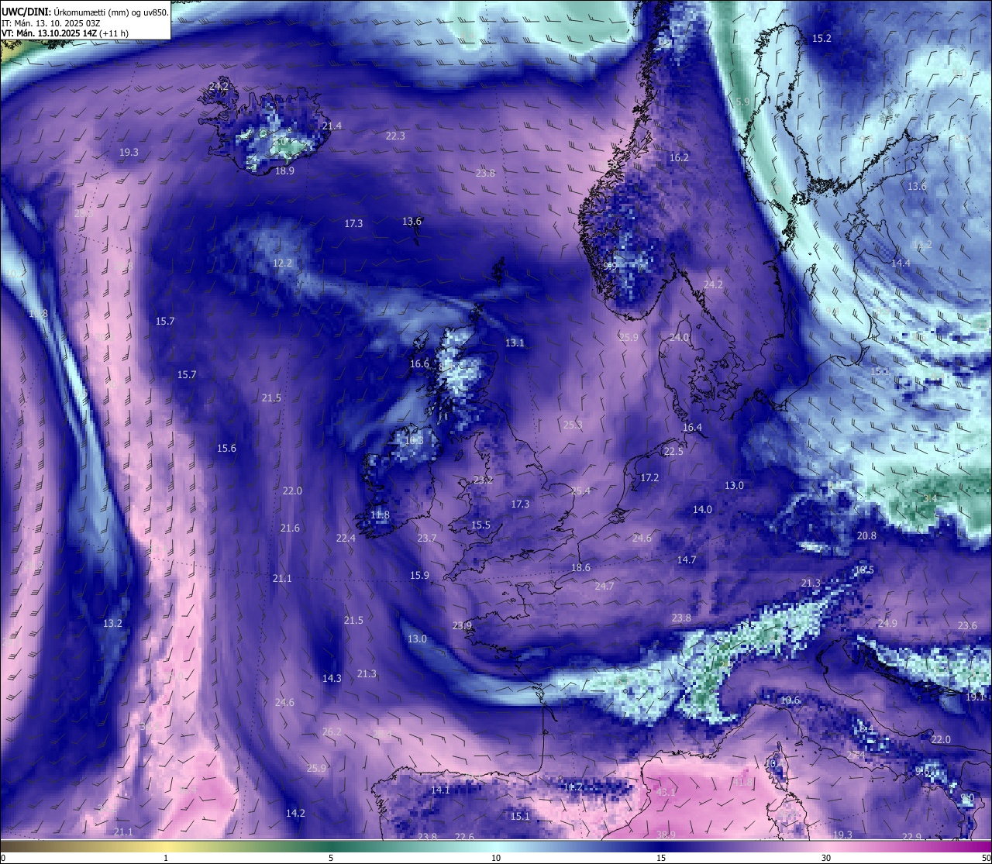This screenshot has width=992, height=864.
Task: Click the 17.2 value near the Netherlands
Action: click(x=649, y=477)
